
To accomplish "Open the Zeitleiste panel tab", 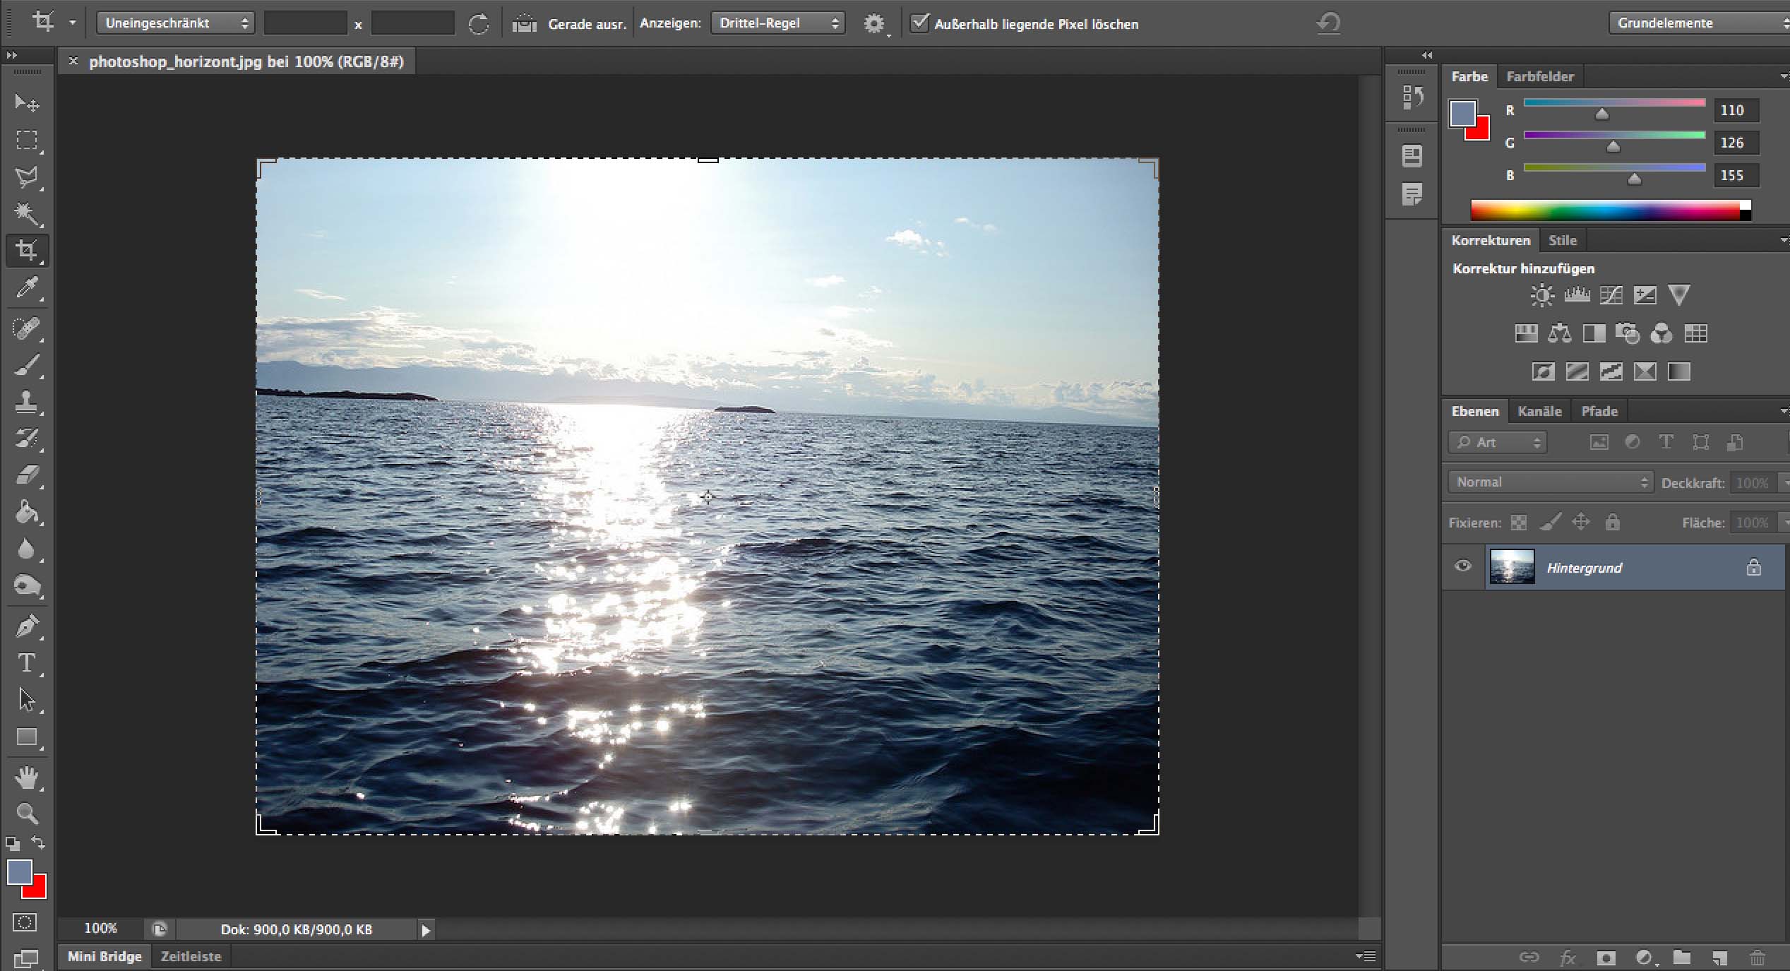I will [191, 956].
